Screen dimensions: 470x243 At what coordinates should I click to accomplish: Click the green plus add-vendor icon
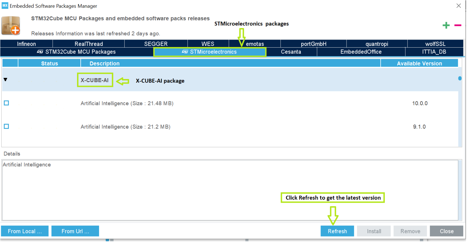click(446, 25)
